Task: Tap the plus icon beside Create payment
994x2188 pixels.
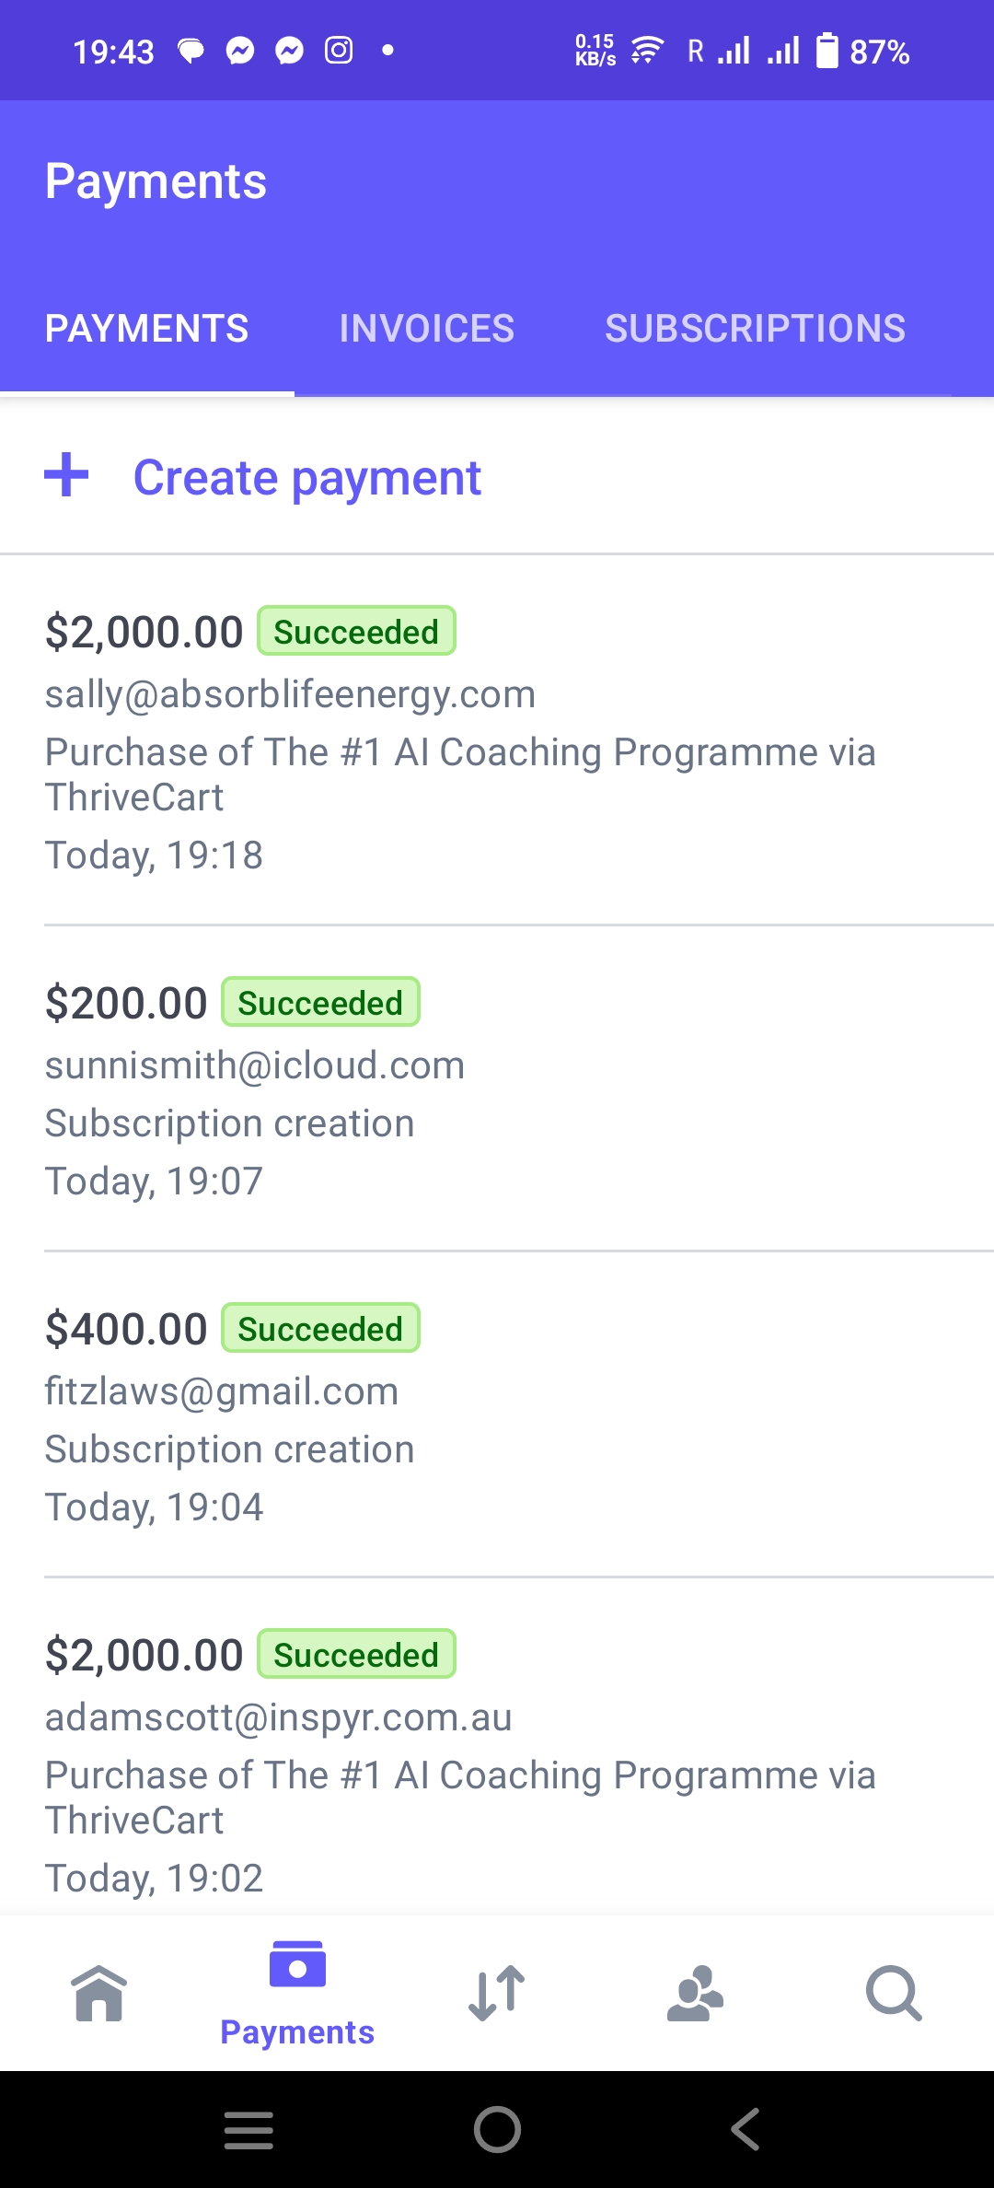Action: [x=66, y=475]
